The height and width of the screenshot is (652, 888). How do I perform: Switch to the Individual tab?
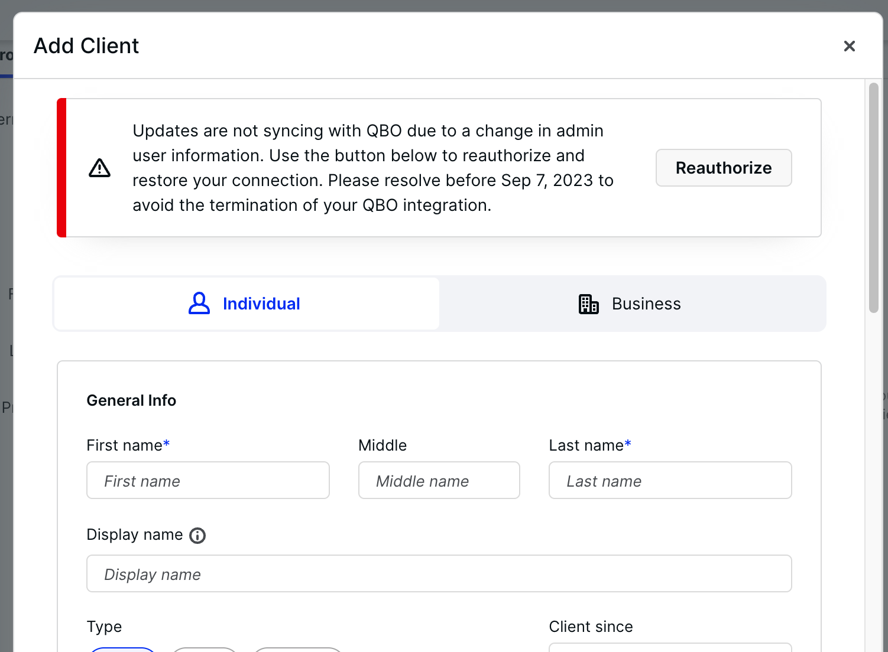point(247,304)
